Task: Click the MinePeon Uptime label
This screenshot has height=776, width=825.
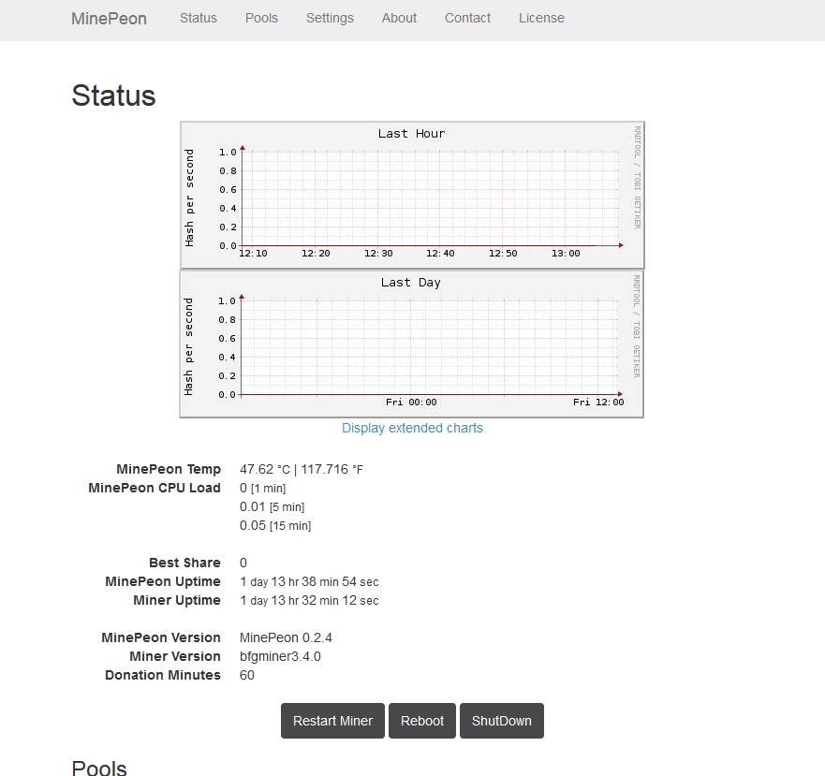Action: (163, 582)
